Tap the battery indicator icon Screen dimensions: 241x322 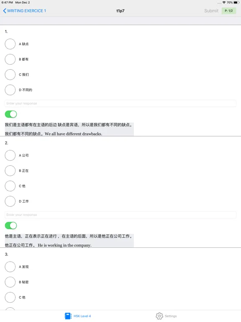tap(236, 3)
